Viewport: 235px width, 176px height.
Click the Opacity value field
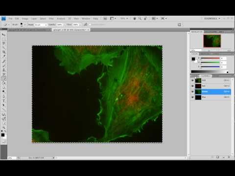tap(59, 25)
